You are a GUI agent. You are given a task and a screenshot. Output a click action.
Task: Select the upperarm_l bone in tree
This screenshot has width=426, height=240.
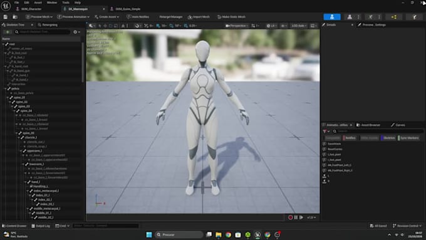(34, 151)
